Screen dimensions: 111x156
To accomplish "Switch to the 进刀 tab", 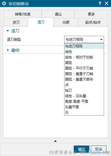I will click(16, 22).
